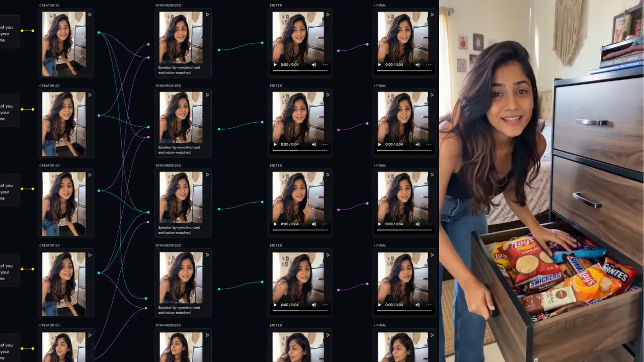Mute the Final video in Creator 01 row
This screenshot has width=644, height=362.
[418, 64]
